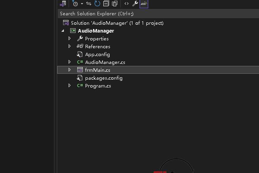Collapse the AudioManager project node
259x173 pixels.
[63, 31]
